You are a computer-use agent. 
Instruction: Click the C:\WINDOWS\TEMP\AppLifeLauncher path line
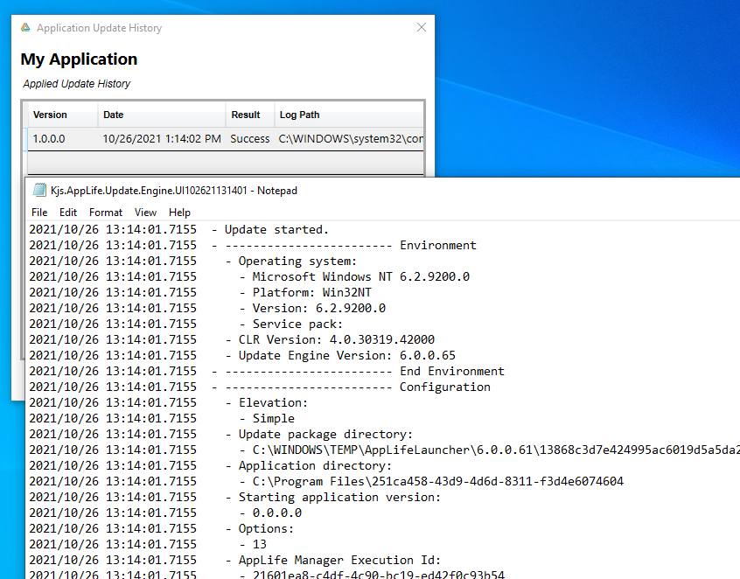pos(384,450)
